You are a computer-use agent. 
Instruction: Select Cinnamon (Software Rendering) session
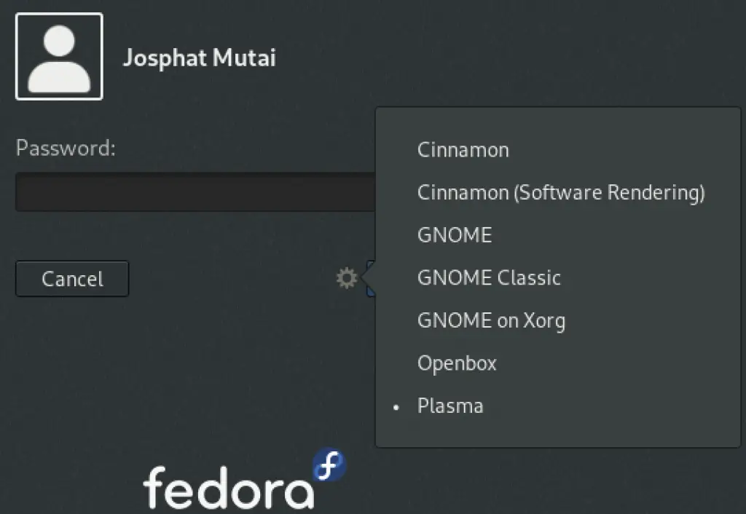click(x=561, y=193)
